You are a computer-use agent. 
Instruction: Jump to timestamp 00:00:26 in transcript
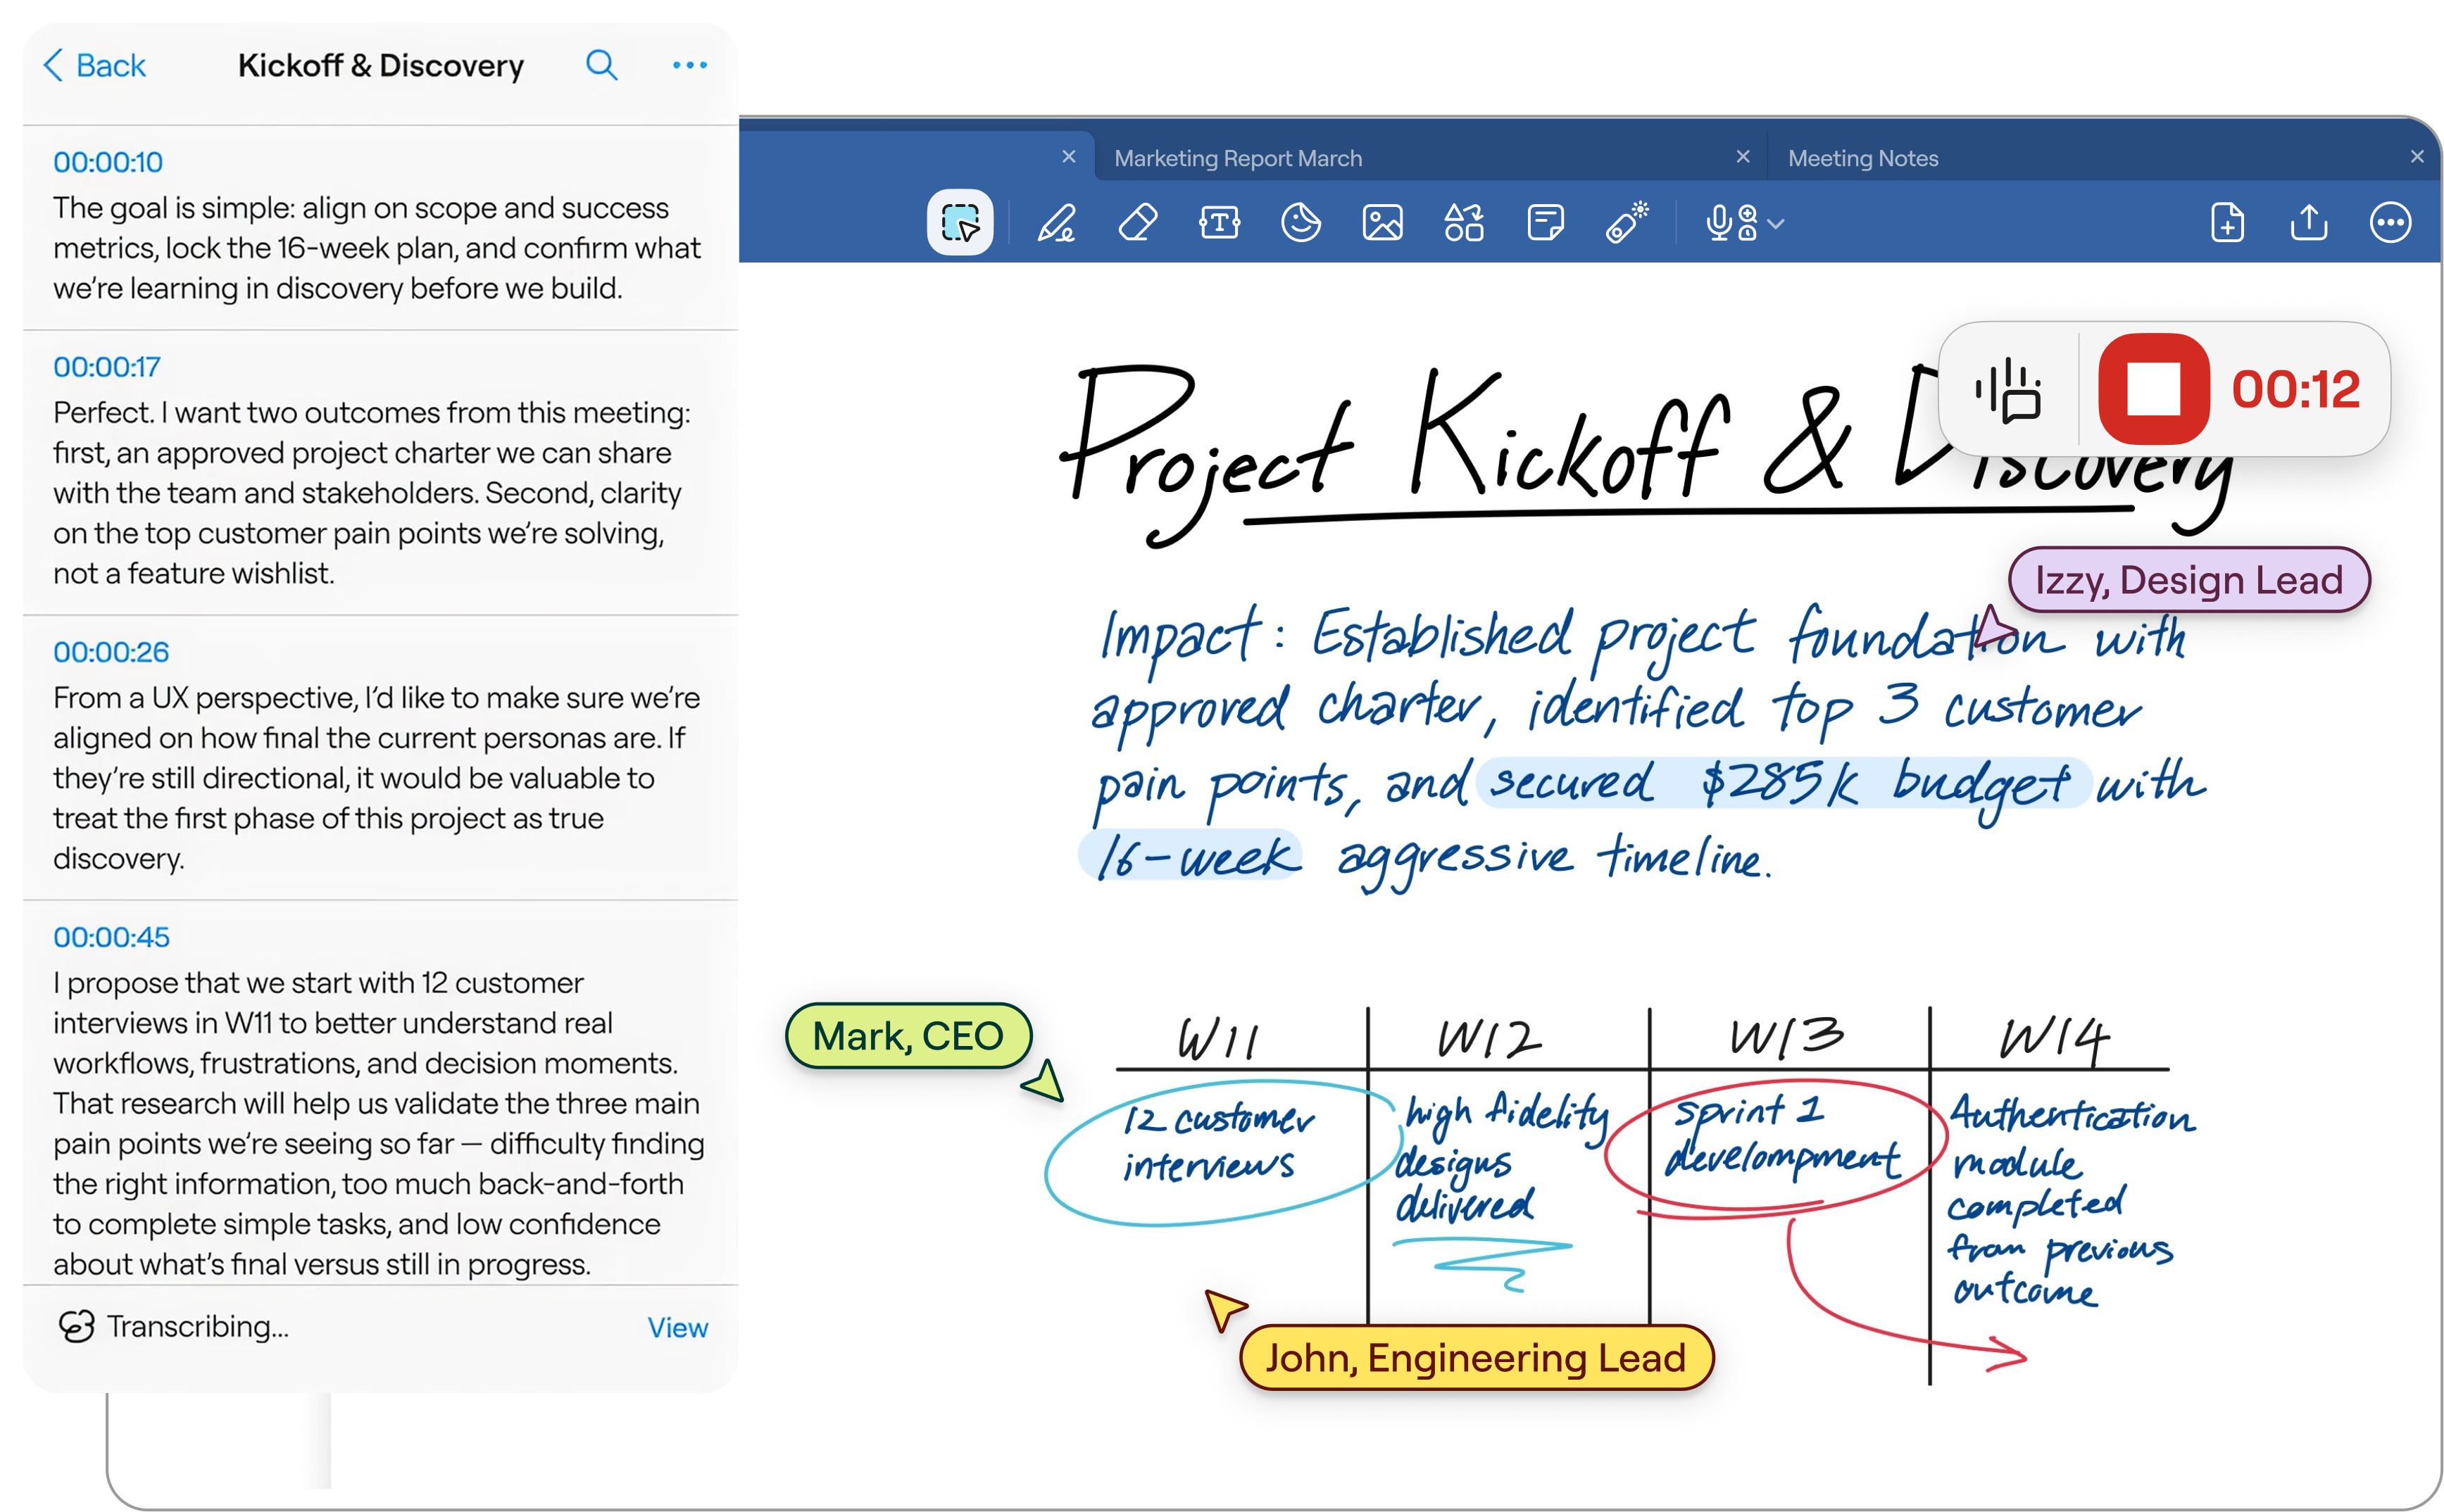(111, 652)
